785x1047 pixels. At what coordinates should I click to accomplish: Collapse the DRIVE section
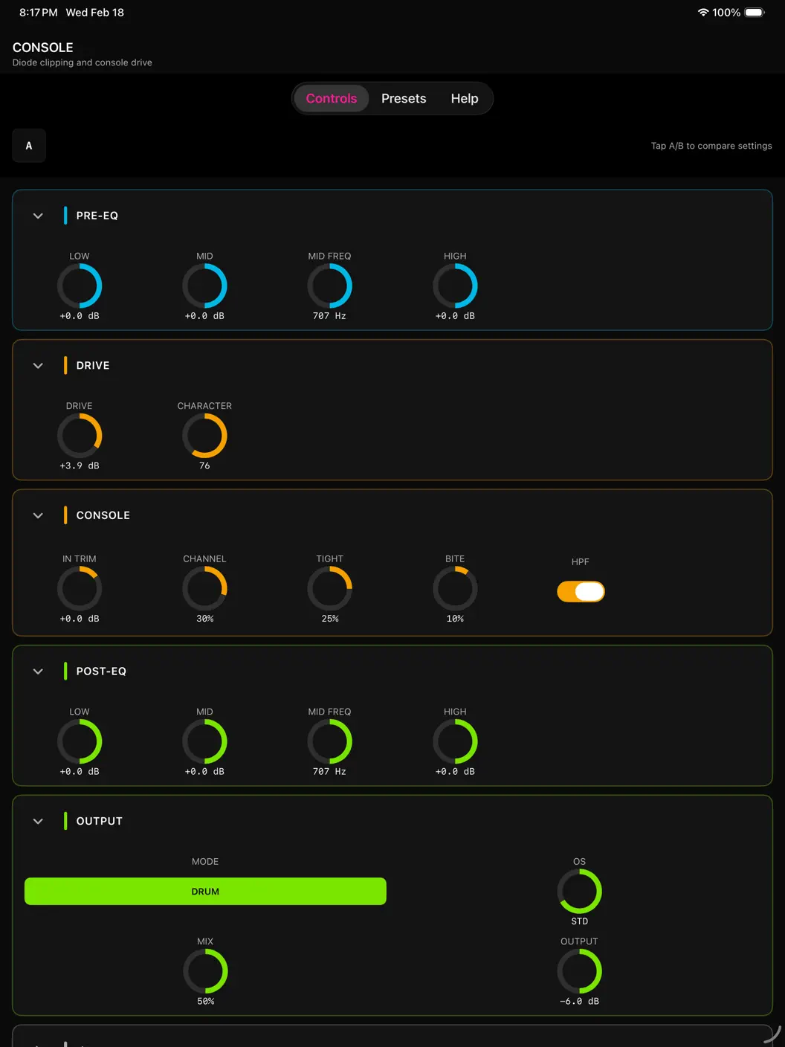[x=38, y=366]
